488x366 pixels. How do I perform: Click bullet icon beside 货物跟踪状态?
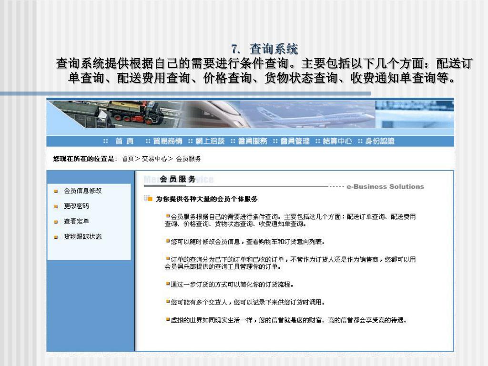56,237
